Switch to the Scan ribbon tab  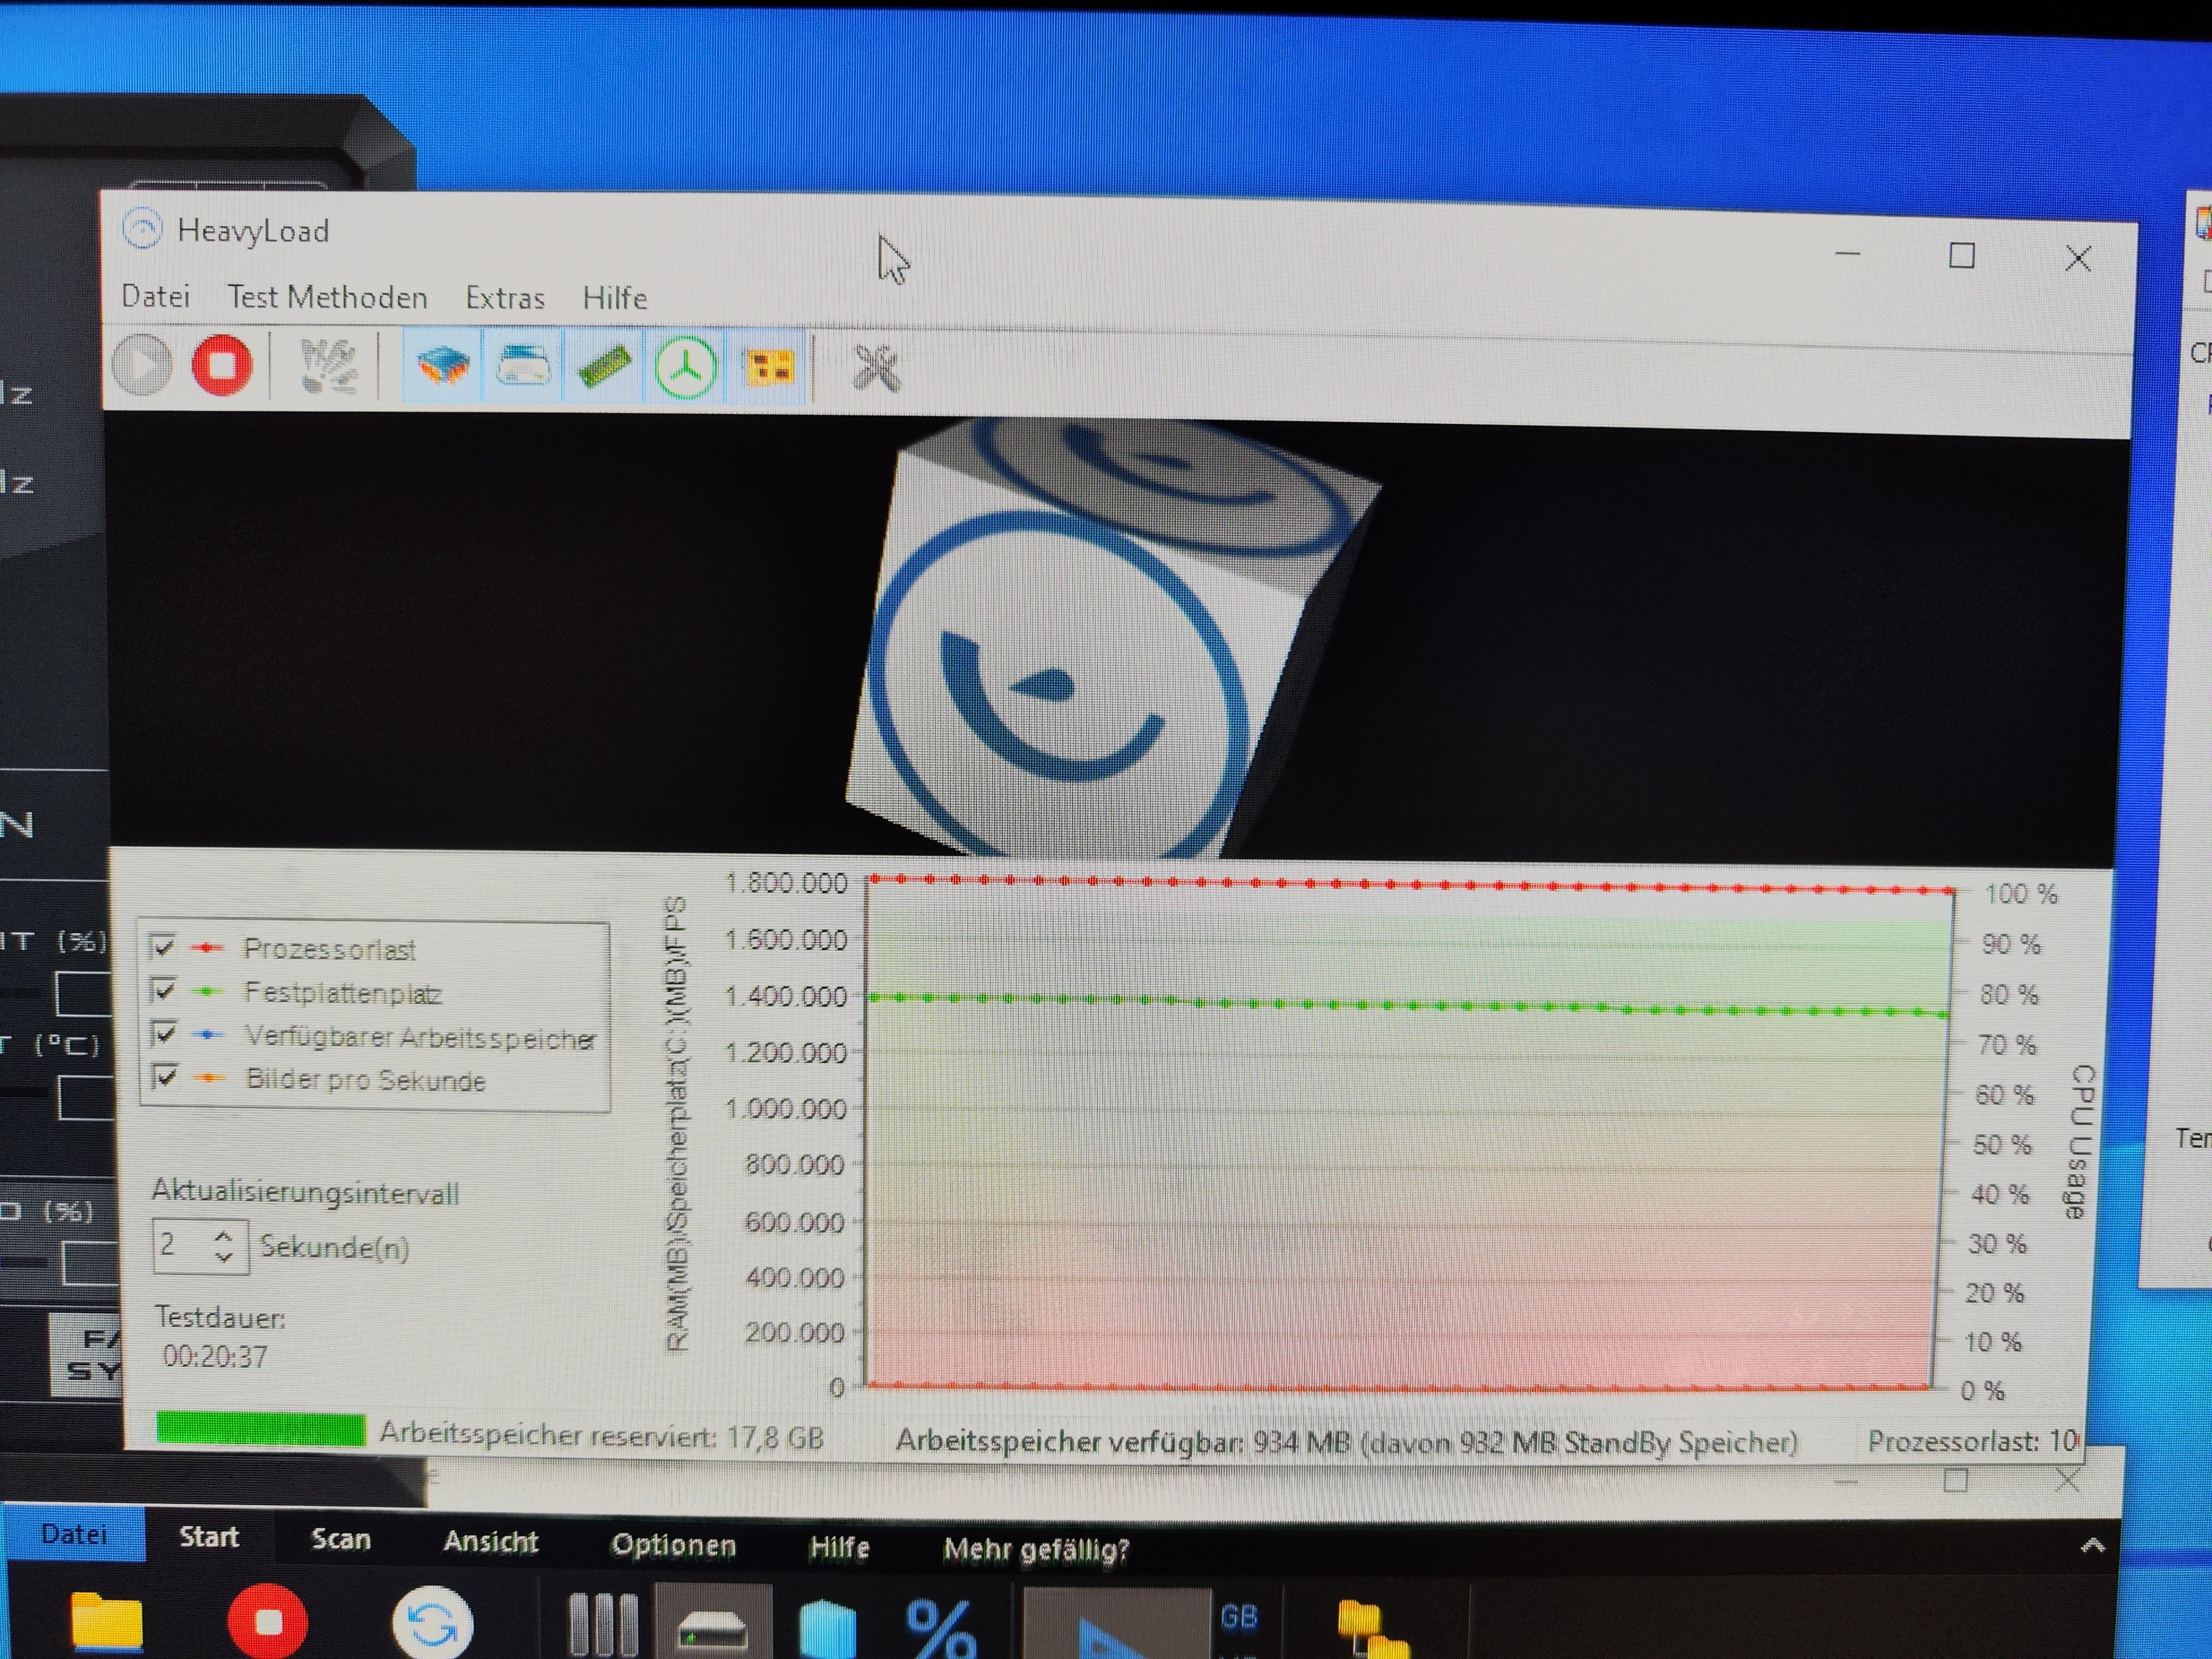point(341,1539)
